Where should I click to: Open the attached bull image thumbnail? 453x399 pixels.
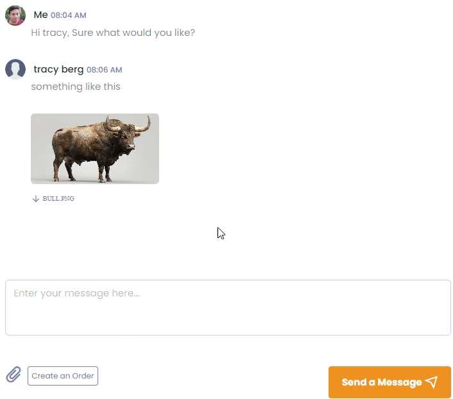pos(95,149)
